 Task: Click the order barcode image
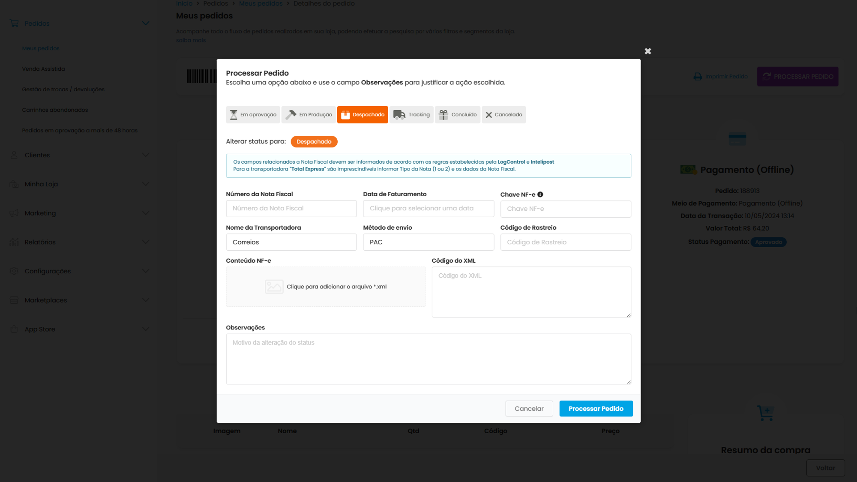[201, 76]
